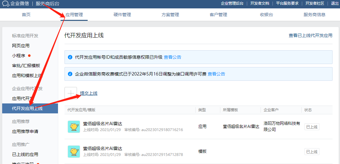Click the type cell 模板

tap(203, 152)
